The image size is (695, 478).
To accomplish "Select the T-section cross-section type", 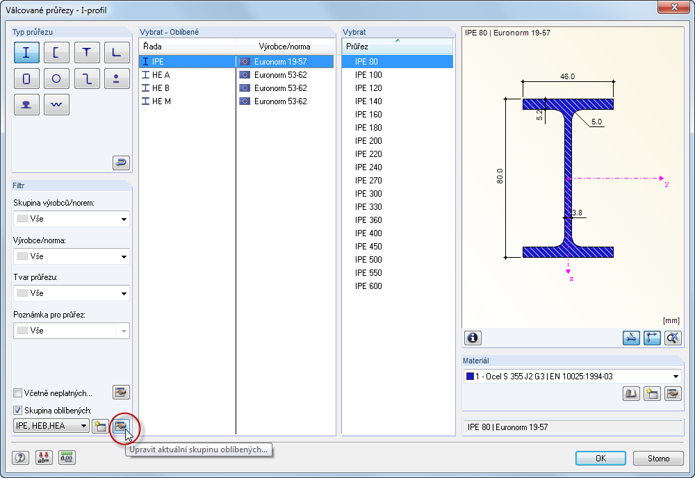I will click(x=87, y=53).
